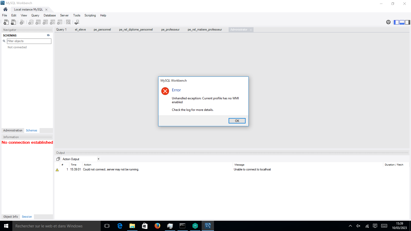Viewport: 411px width, 231px height.
Task: Open the Windows Start menu
Action: tap(6, 226)
